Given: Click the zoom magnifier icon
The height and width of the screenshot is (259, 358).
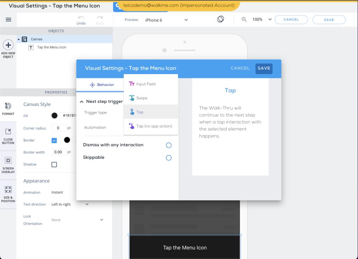Looking at the screenshot, I should 244,20.
